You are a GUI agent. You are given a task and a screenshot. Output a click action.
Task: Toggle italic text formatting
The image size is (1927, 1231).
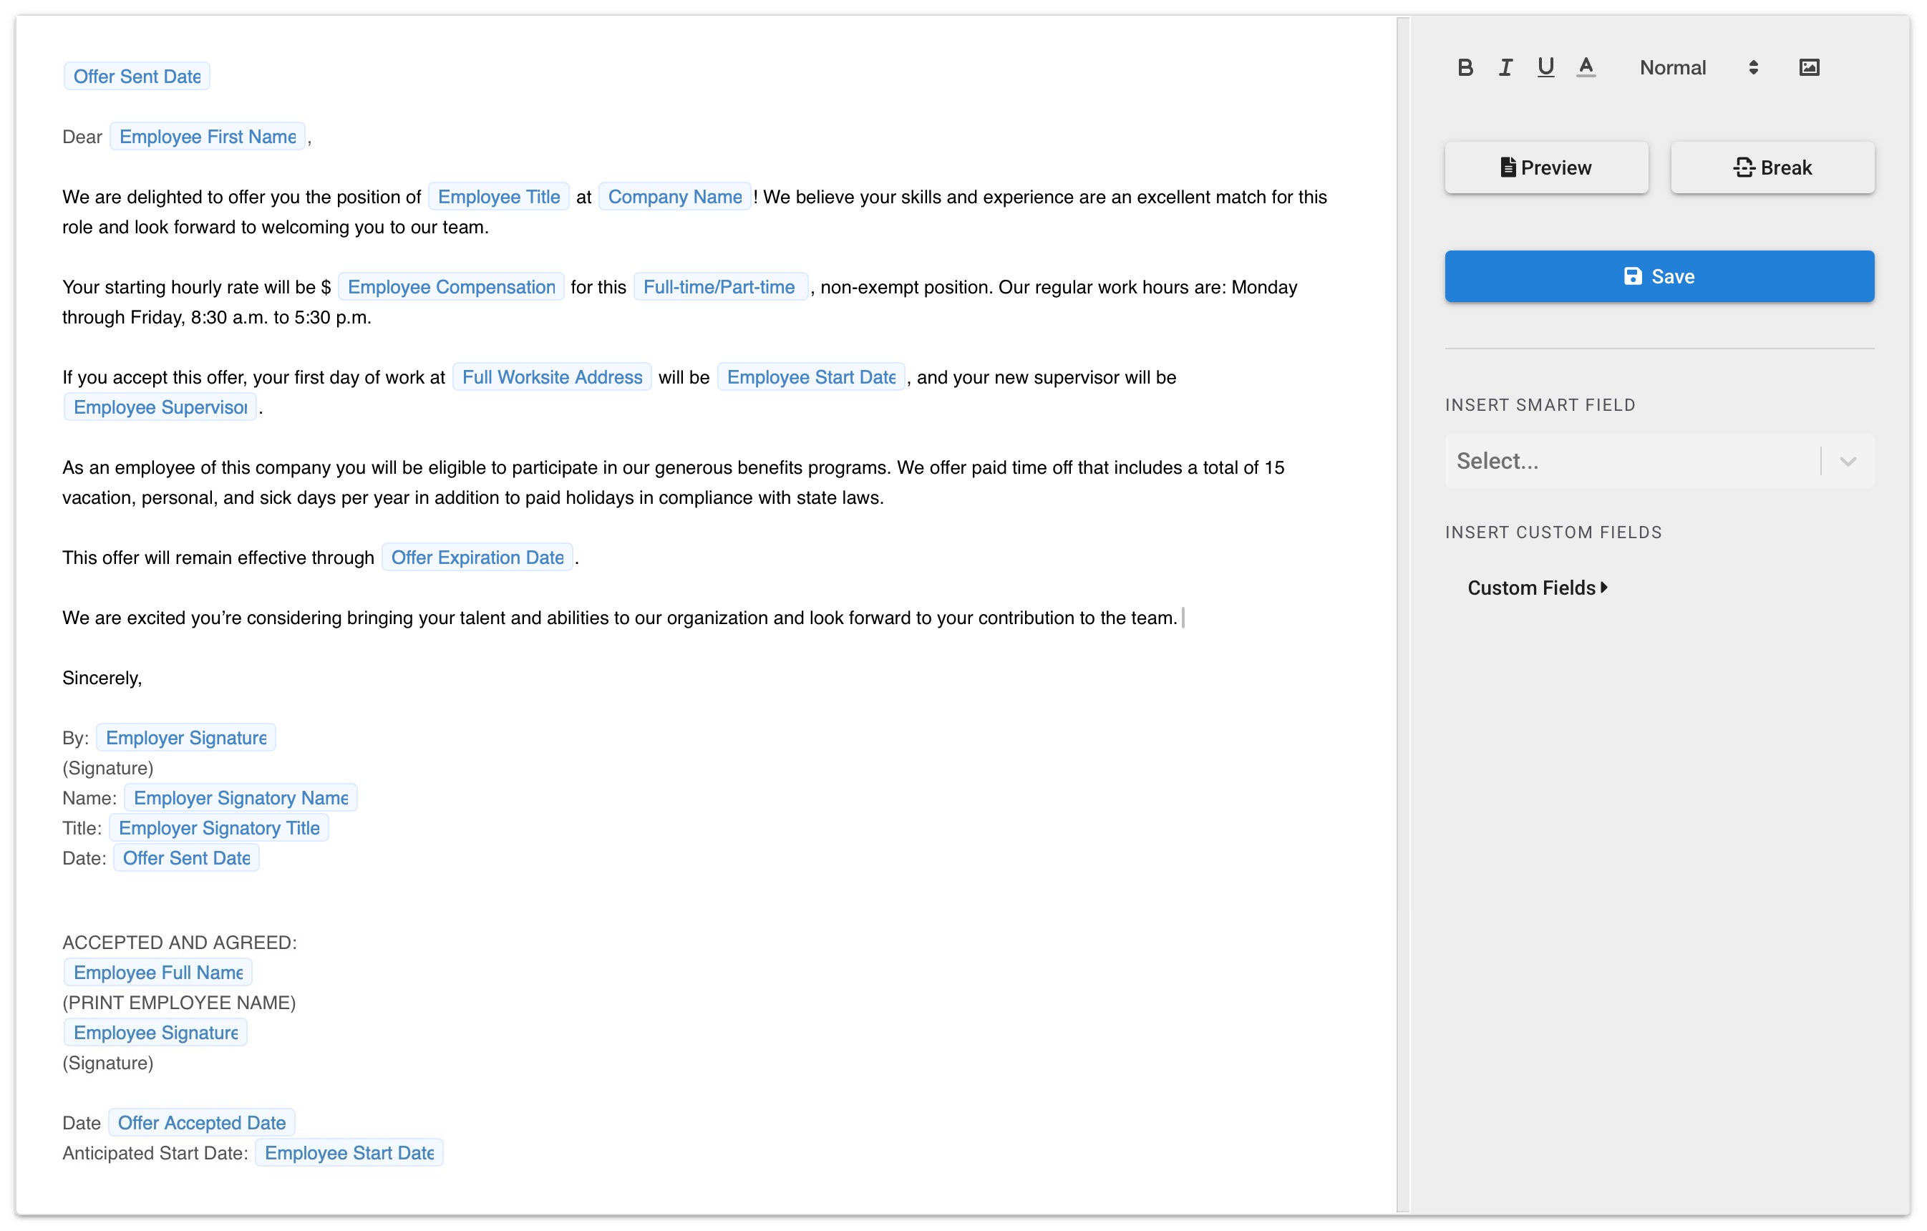tap(1505, 67)
